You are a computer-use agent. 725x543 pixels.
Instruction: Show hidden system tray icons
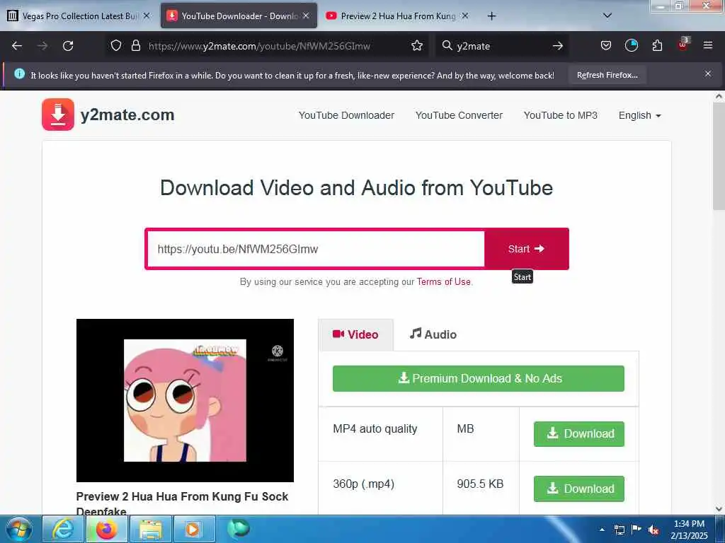click(x=602, y=530)
